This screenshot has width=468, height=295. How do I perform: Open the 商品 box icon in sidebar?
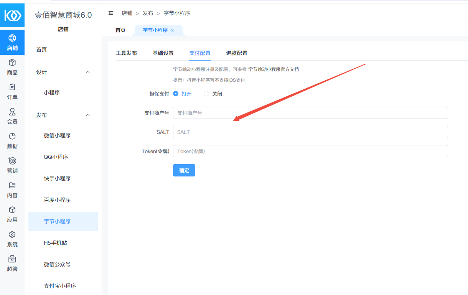pyautogui.click(x=12, y=63)
